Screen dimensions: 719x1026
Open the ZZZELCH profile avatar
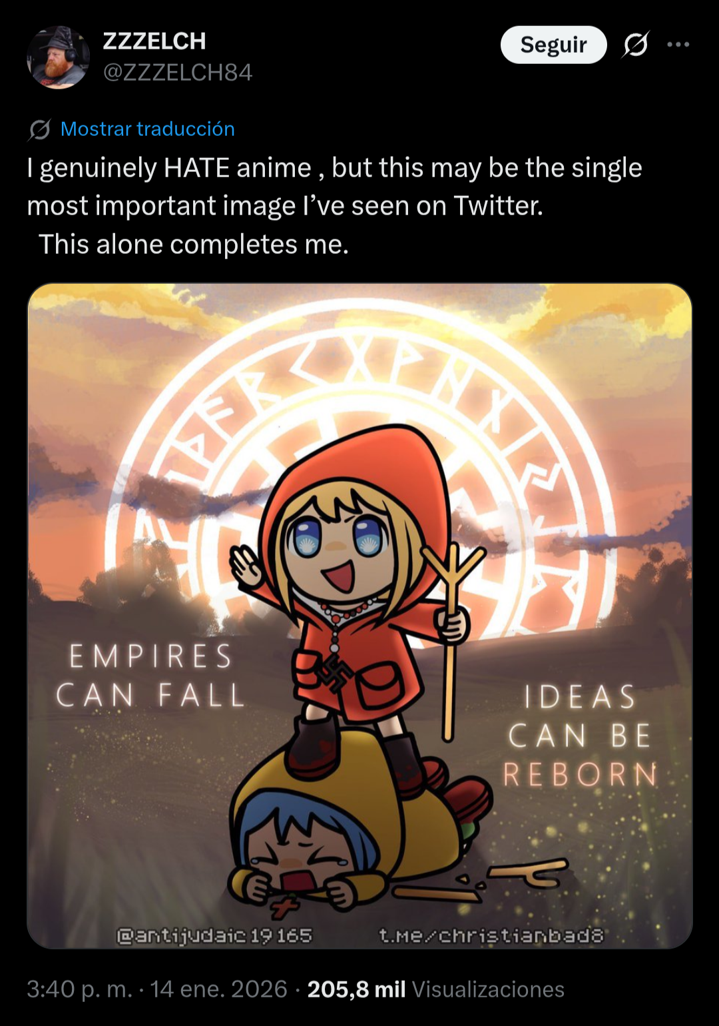pos(58,58)
